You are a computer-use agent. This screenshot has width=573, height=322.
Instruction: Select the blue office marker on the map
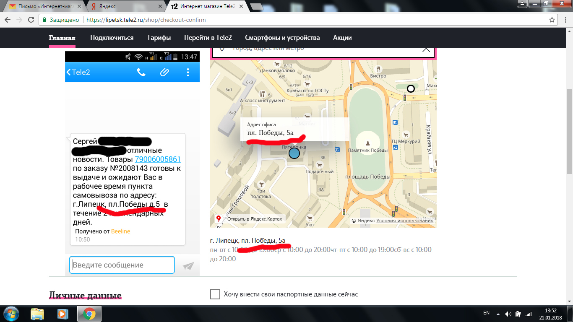(x=294, y=153)
